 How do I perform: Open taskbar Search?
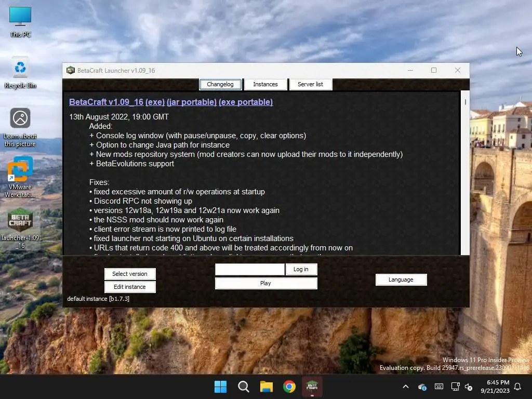[243, 387]
